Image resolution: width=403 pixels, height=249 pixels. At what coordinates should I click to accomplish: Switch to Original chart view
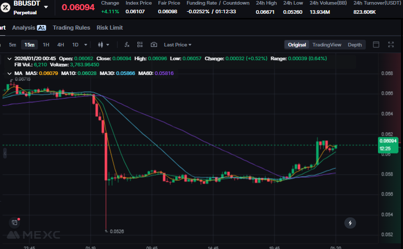coord(297,45)
